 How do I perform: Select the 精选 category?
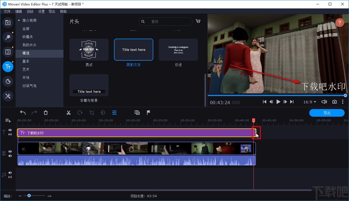(39, 53)
